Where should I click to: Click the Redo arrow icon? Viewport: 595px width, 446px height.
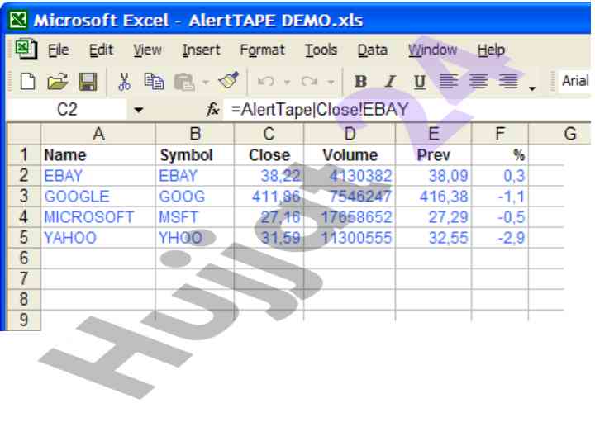click(309, 81)
